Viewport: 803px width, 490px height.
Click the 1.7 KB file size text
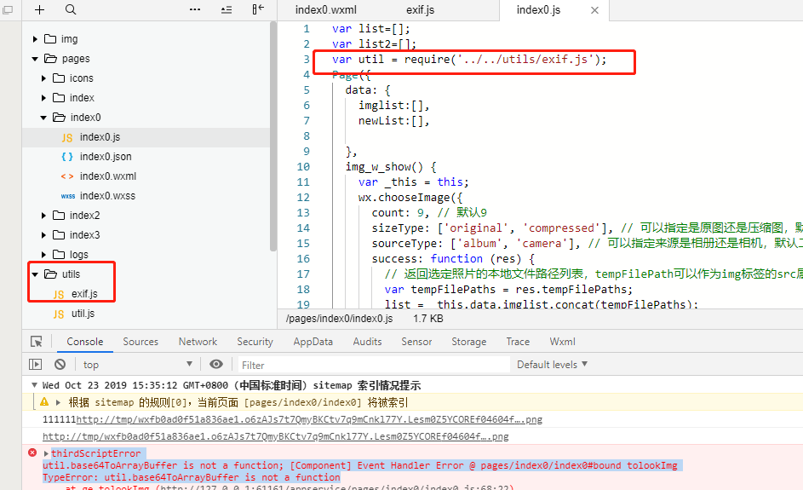click(428, 319)
